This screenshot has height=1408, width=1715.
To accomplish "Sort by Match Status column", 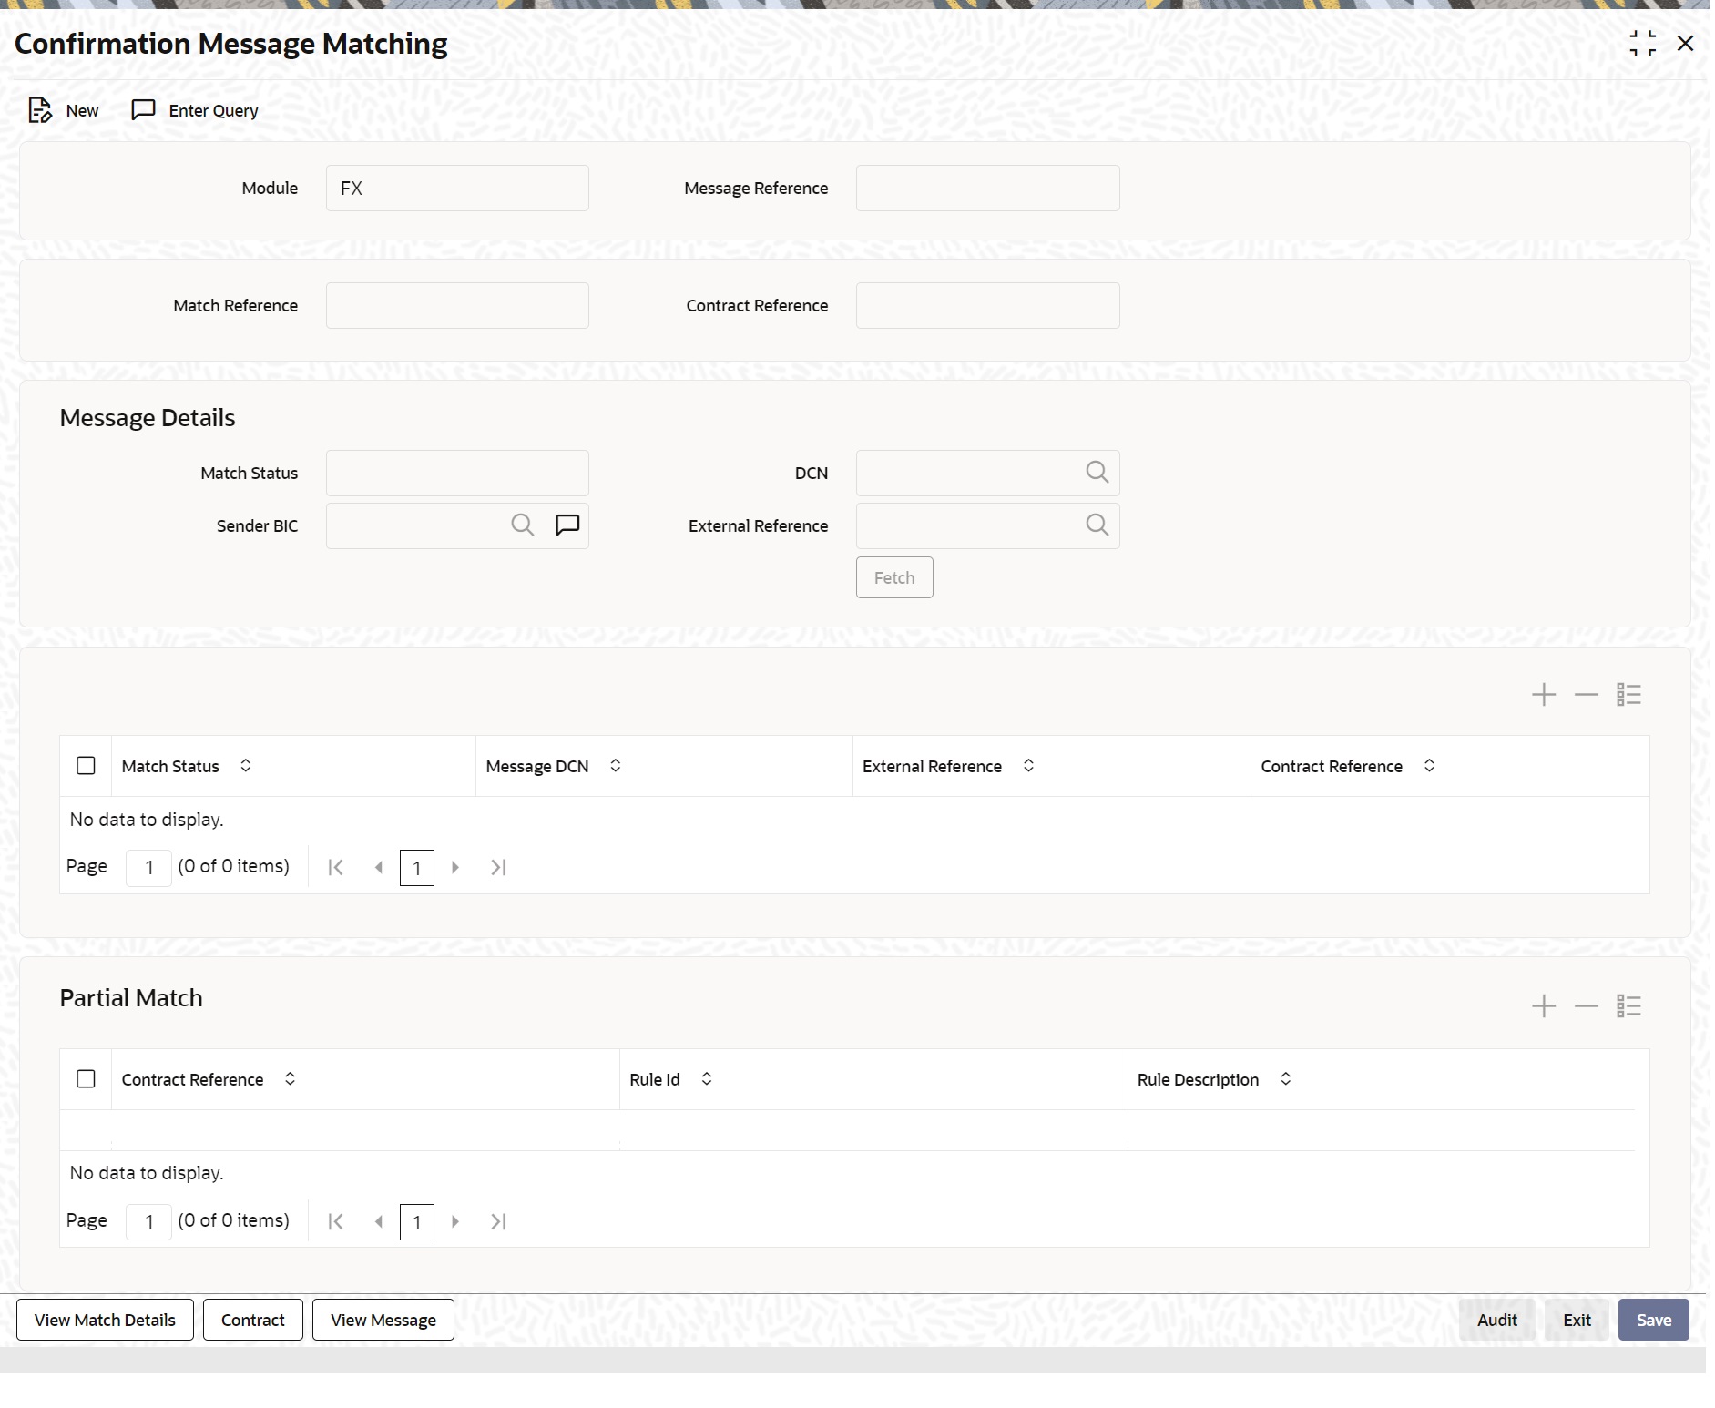I will [x=246, y=766].
